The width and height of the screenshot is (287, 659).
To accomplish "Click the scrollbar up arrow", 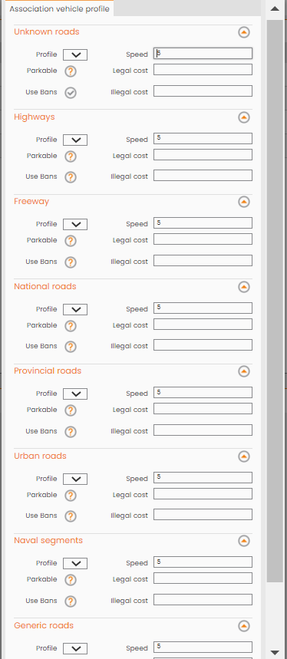I will pos(275,8).
